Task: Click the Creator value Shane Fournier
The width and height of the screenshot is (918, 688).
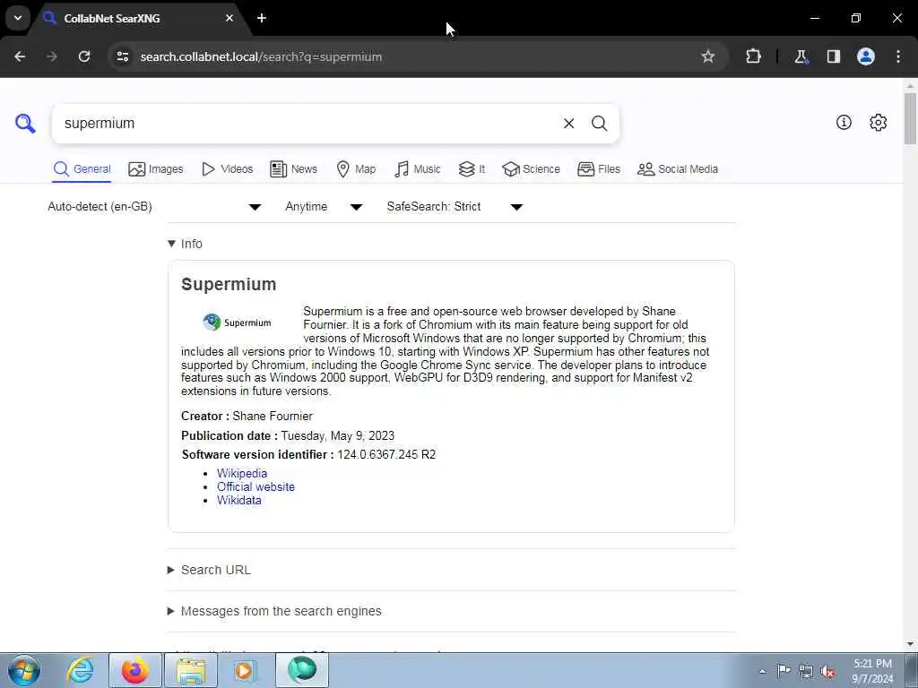Action: [x=273, y=416]
